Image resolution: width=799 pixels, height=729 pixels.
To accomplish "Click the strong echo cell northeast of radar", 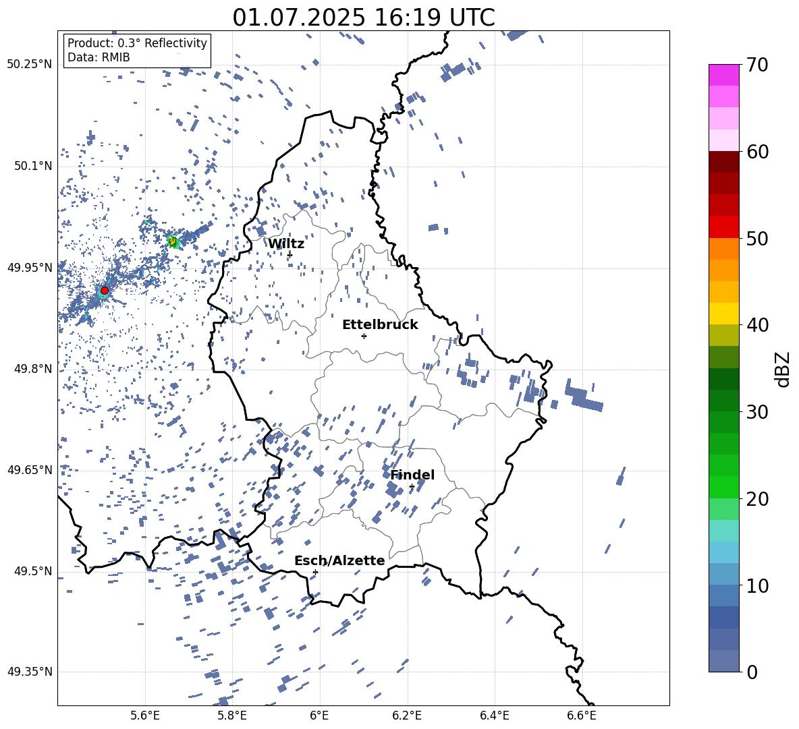I will click(x=173, y=241).
